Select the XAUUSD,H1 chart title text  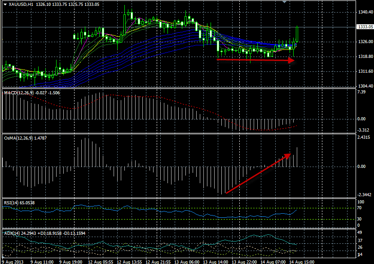[21, 4]
